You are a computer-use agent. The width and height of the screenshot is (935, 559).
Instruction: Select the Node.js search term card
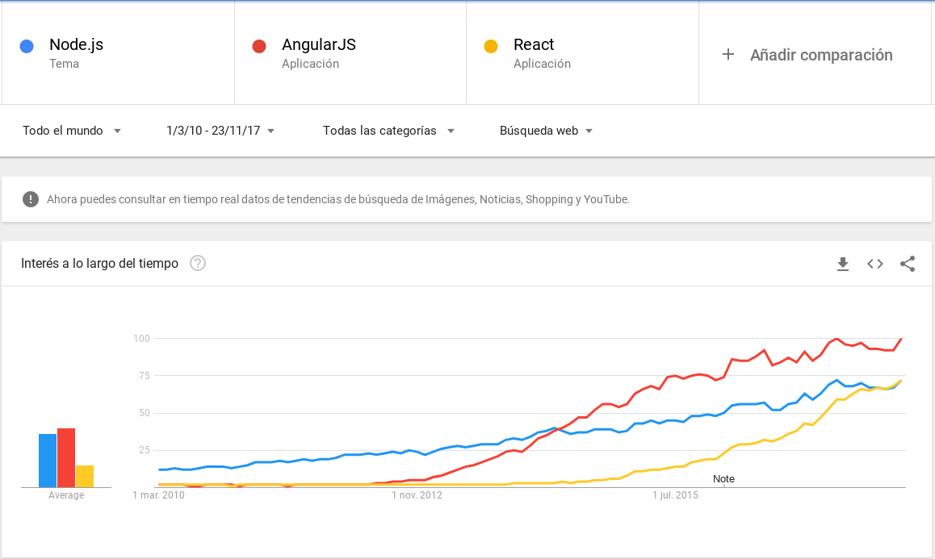pyautogui.click(x=119, y=53)
